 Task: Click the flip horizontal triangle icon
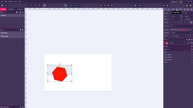(x=105, y=5)
